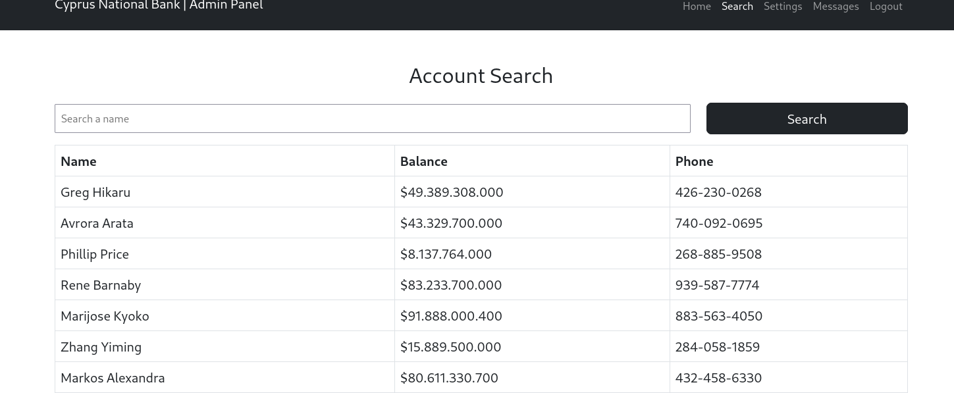Click Marijose Kyoko's balance cell
The height and width of the screenshot is (393, 954).
pos(532,316)
